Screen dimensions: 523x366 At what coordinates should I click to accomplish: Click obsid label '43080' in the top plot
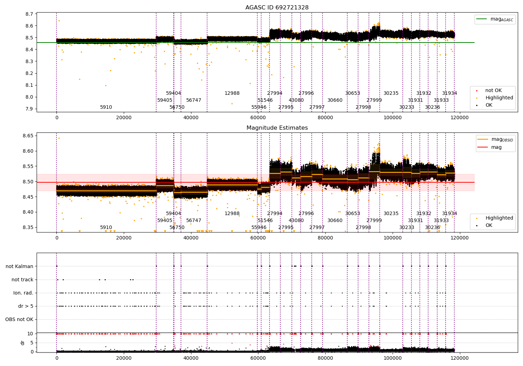pos(296,100)
